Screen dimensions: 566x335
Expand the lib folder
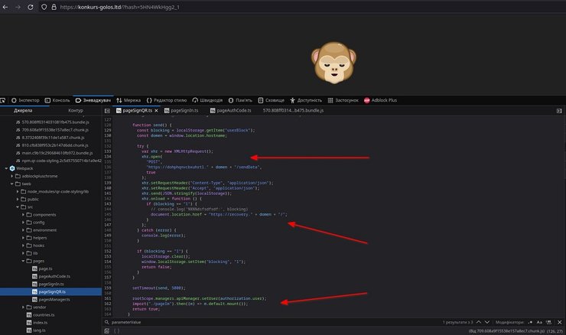coord(24,253)
